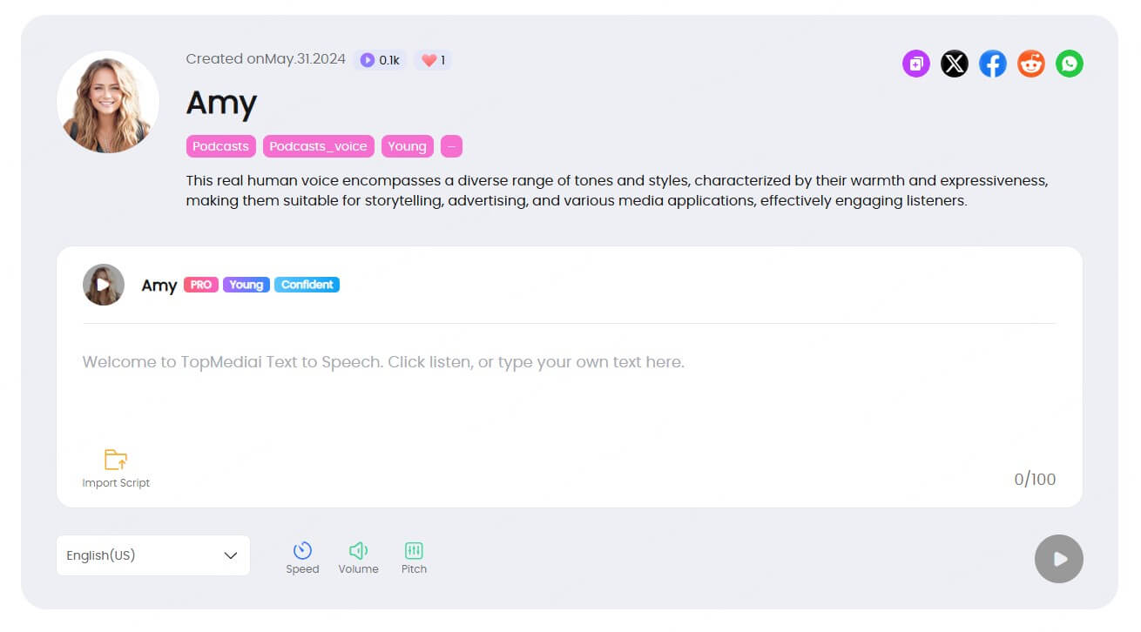Viewport: 1141px width, 632px height.
Task: Click the purple copy/add icon
Action: tap(916, 64)
